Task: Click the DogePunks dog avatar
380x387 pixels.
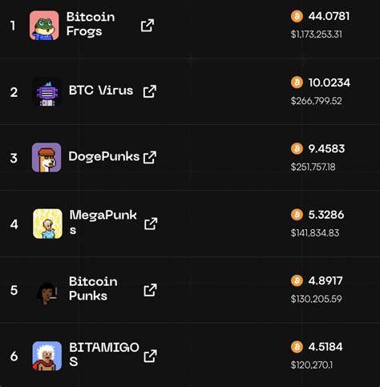Action: click(46, 157)
